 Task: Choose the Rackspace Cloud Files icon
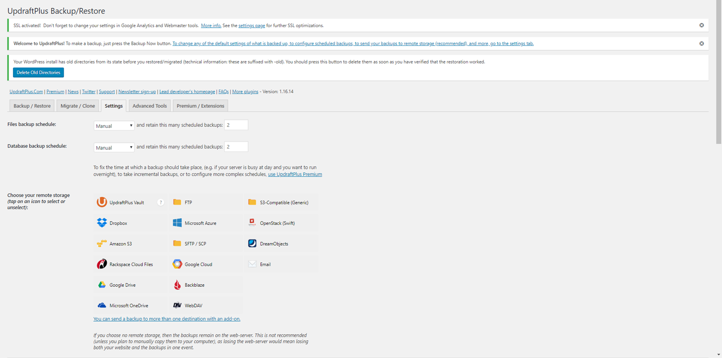click(x=102, y=264)
